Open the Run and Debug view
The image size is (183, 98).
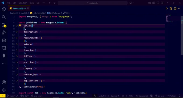(x=4, y=33)
